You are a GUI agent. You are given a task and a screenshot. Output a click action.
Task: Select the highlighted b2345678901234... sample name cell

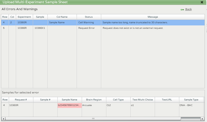69,105
